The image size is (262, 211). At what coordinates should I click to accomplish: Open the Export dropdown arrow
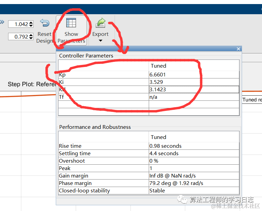(100, 41)
